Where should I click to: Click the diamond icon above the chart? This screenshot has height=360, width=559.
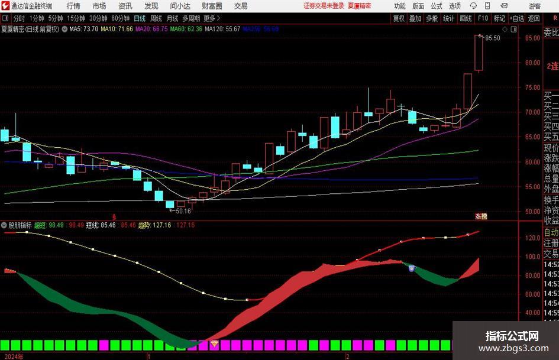[x=505, y=29]
